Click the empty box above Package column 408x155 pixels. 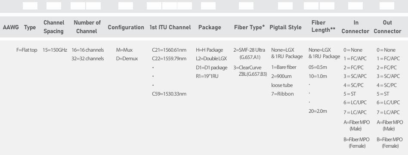tap(208, 6)
